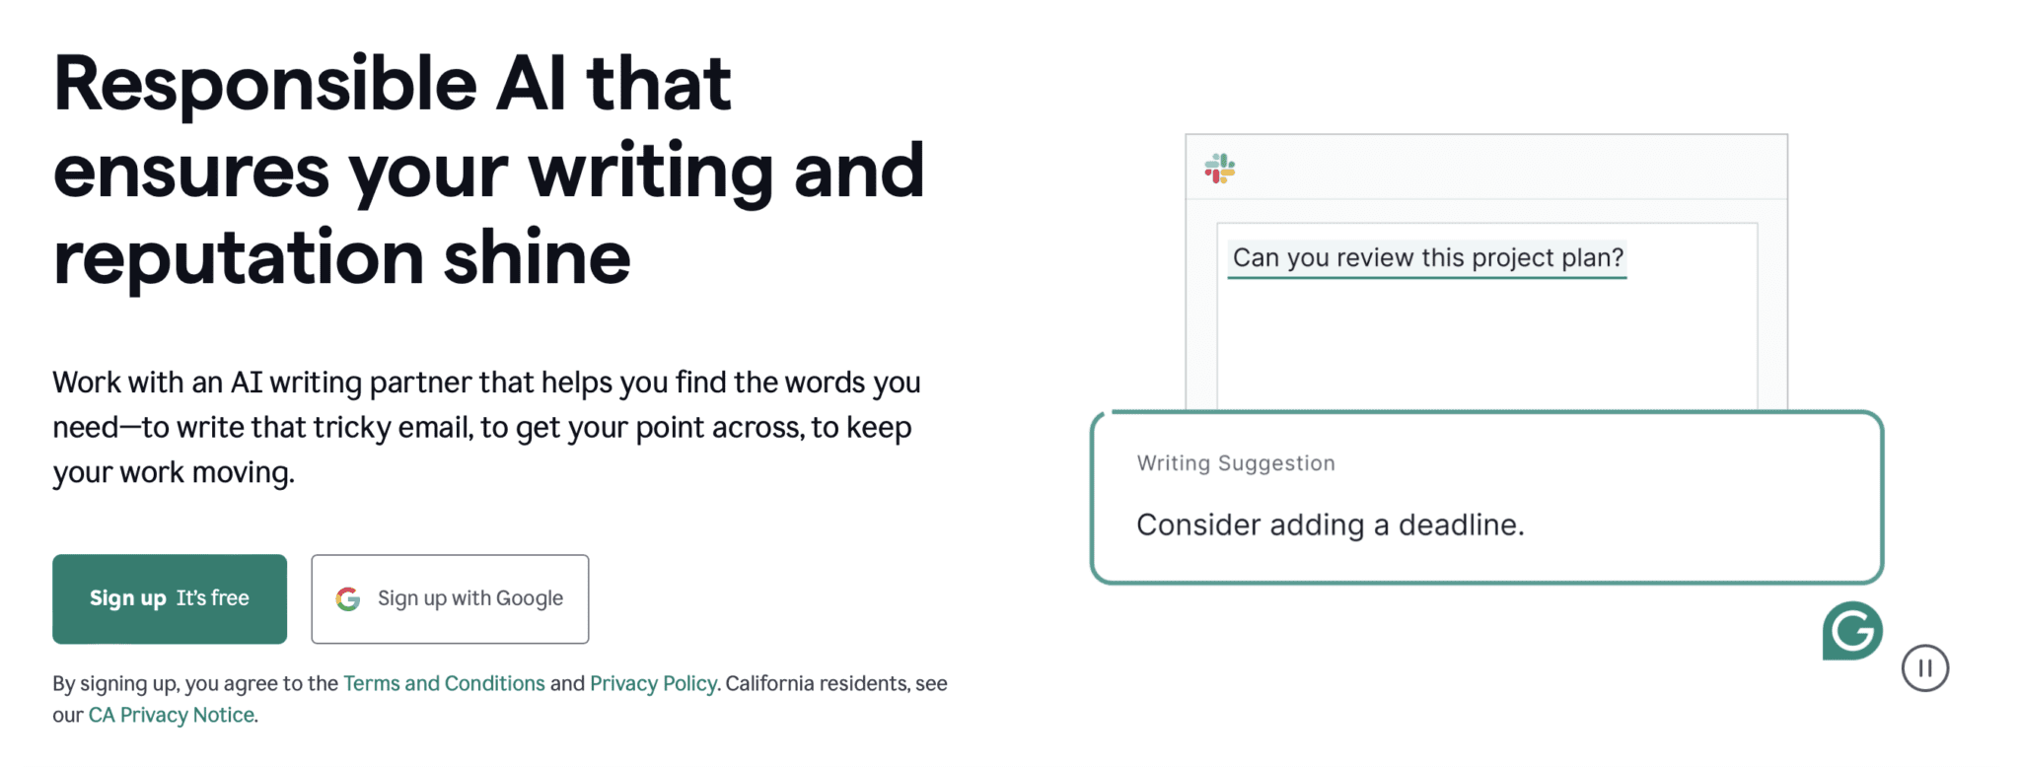Click the Slack window header bar
Image resolution: width=2020 pixels, height=767 pixels.
(1509, 169)
